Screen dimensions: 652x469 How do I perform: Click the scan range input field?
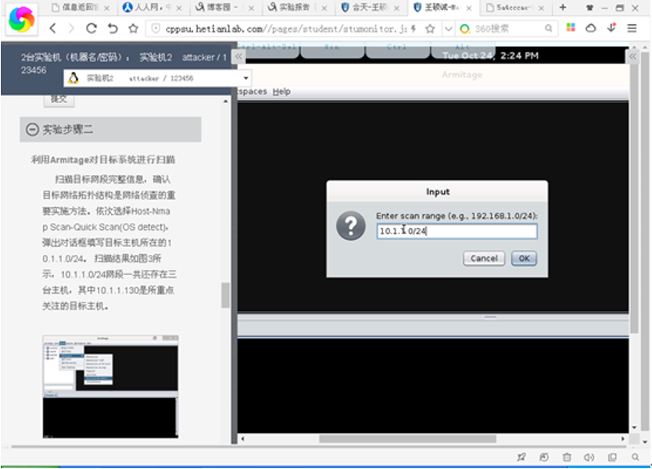pos(457,231)
